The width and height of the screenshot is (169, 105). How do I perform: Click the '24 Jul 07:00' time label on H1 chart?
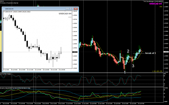(141, 104)
